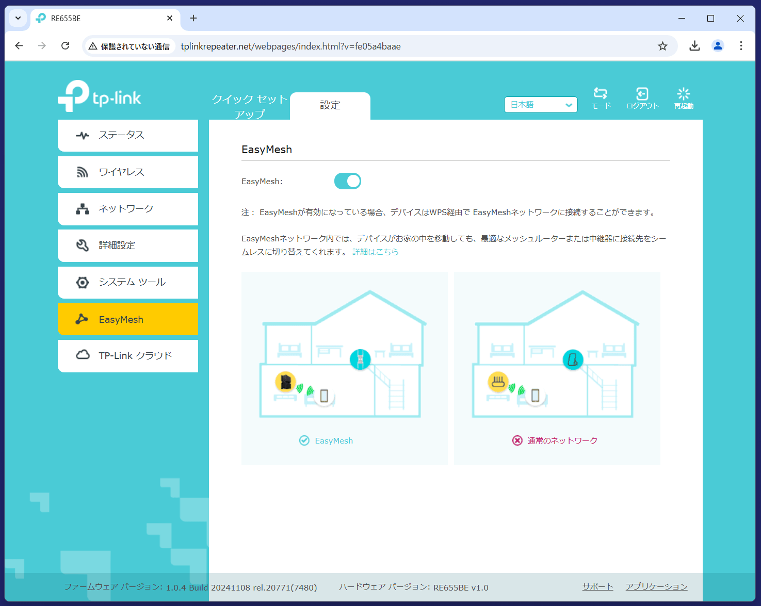Open the システム ツール sidebar menu
This screenshot has width=761, height=606.
coord(128,282)
